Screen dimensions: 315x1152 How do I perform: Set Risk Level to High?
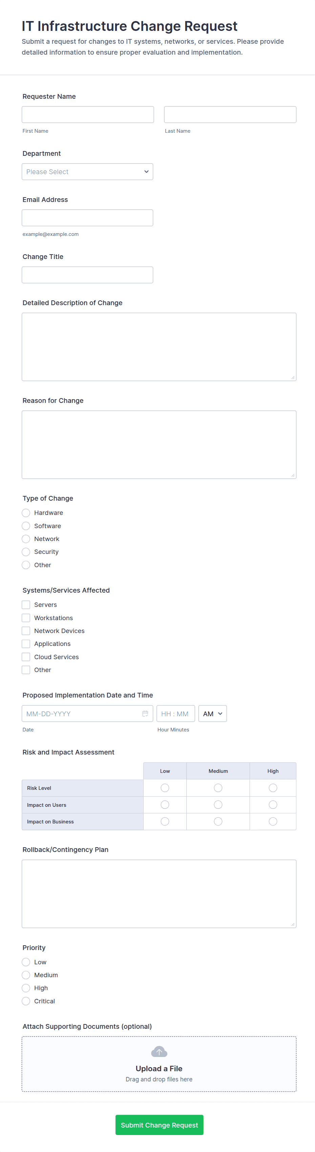pos(273,787)
